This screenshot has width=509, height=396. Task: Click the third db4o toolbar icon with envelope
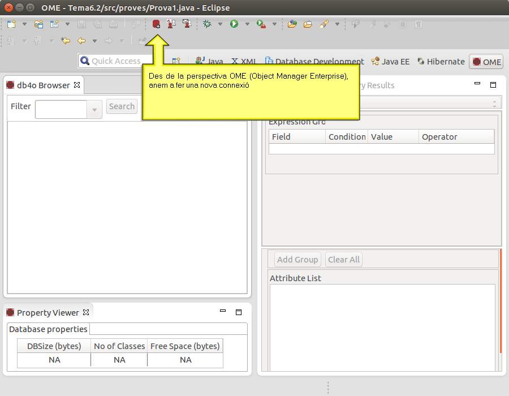[x=187, y=24]
